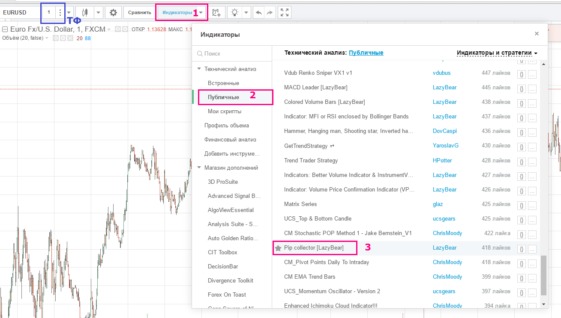Expand the Индикаторы и стратегии dropdown
This screenshot has width=561, height=318.
[497, 53]
